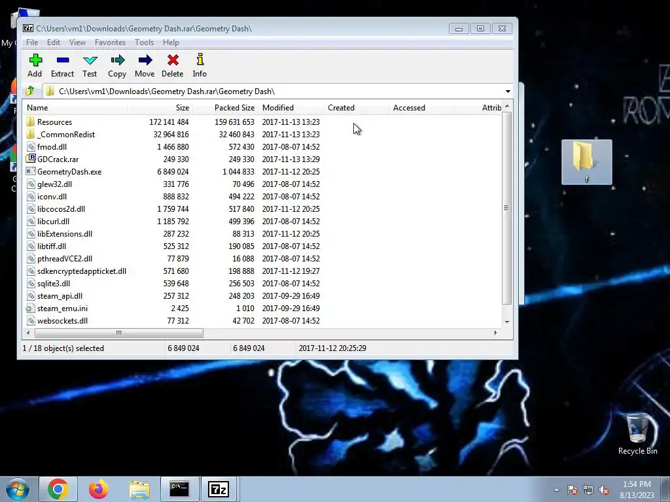Select the libcurl.dll file

[53, 221]
